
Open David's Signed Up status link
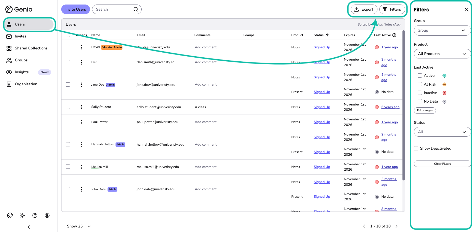coord(322,47)
